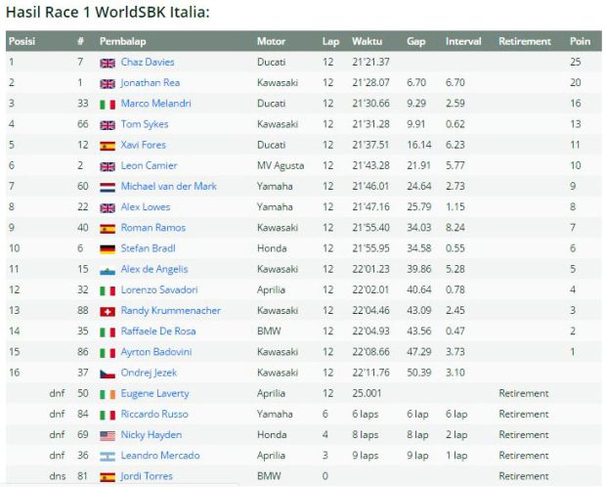606x487 pixels.
Task: Open Roman Ramos rider link
Action: [153, 228]
